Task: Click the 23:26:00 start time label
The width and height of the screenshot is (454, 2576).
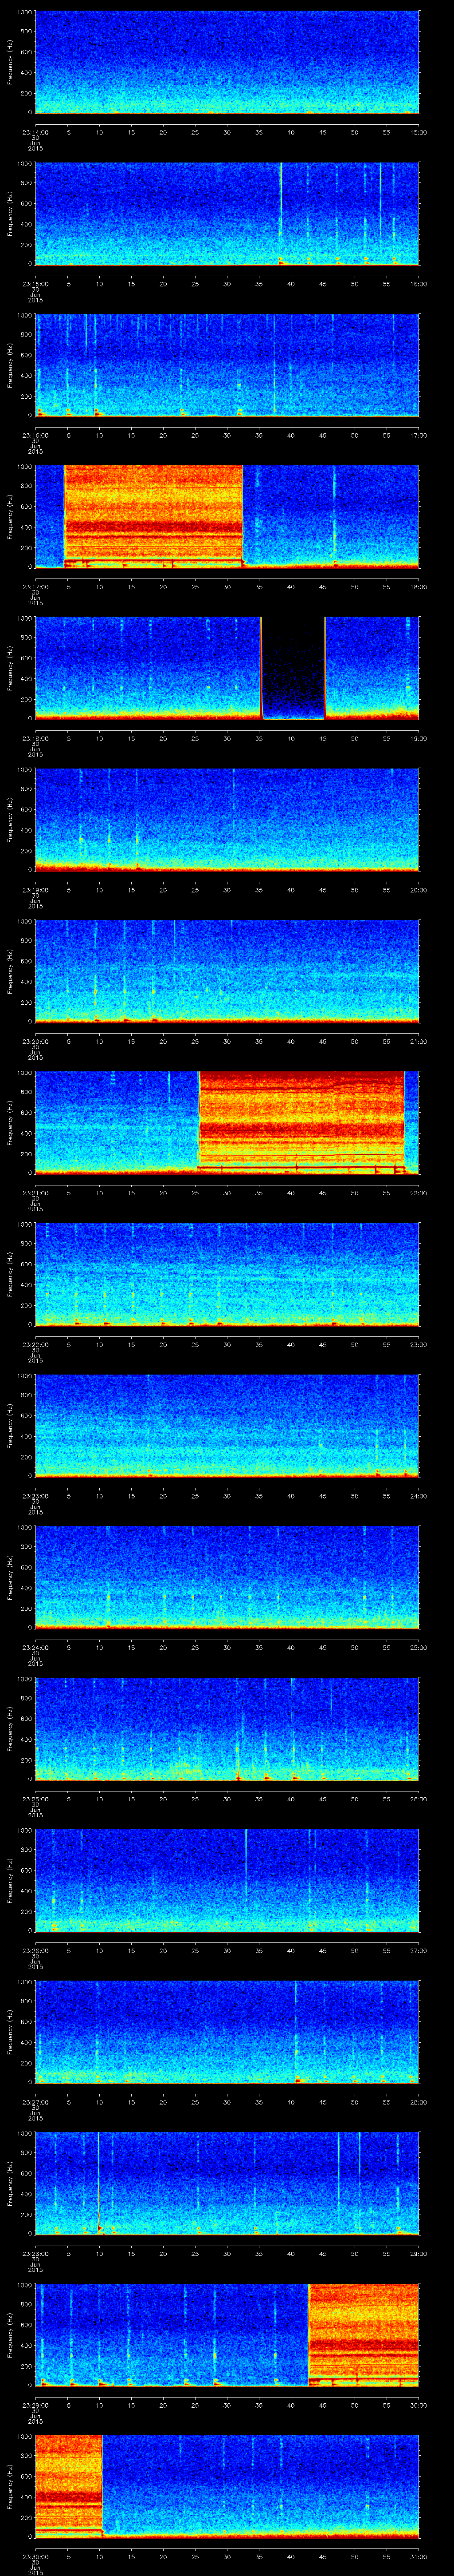Action: pos(35,1950)
